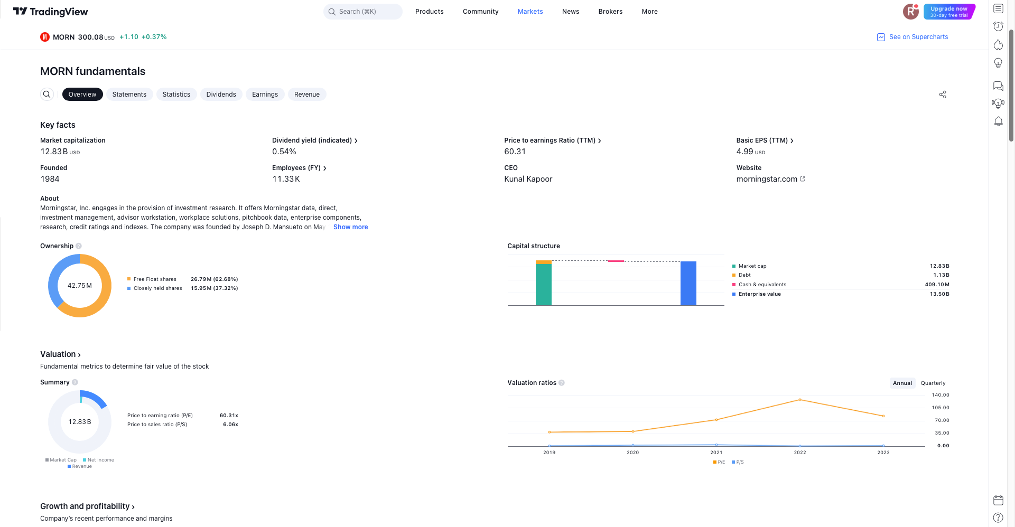Toggle the P/S series legend
The image size is (1015, 527).
pos(738,462)
